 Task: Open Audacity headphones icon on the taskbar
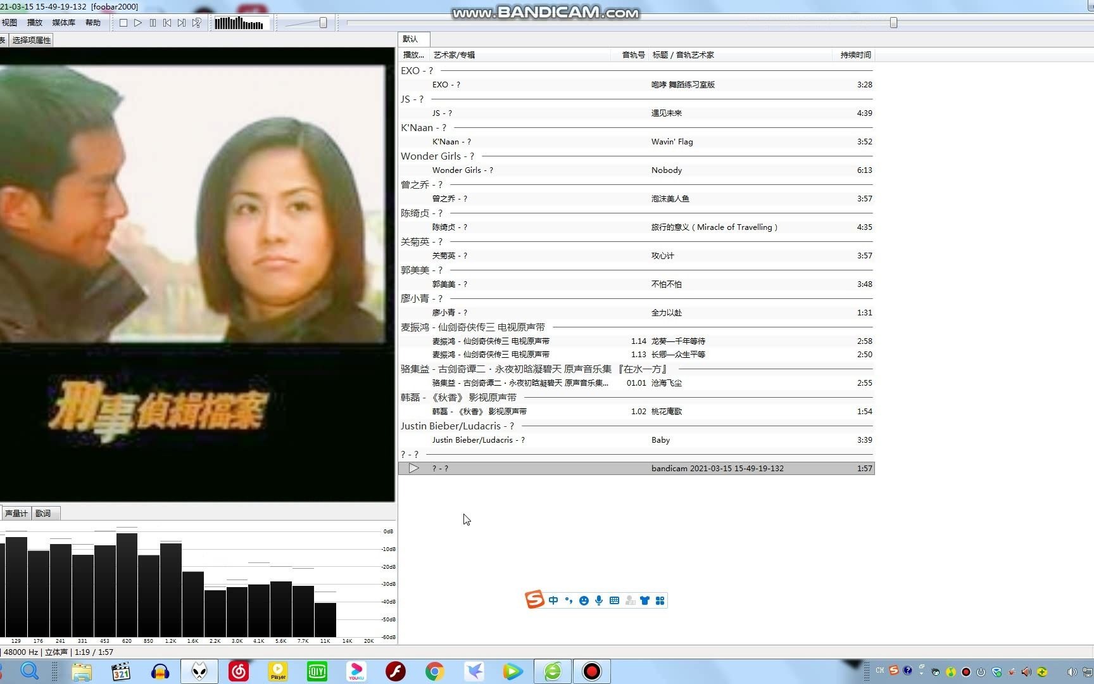160,671
